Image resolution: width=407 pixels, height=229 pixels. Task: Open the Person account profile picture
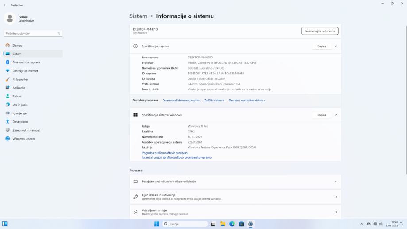(10, 19)
